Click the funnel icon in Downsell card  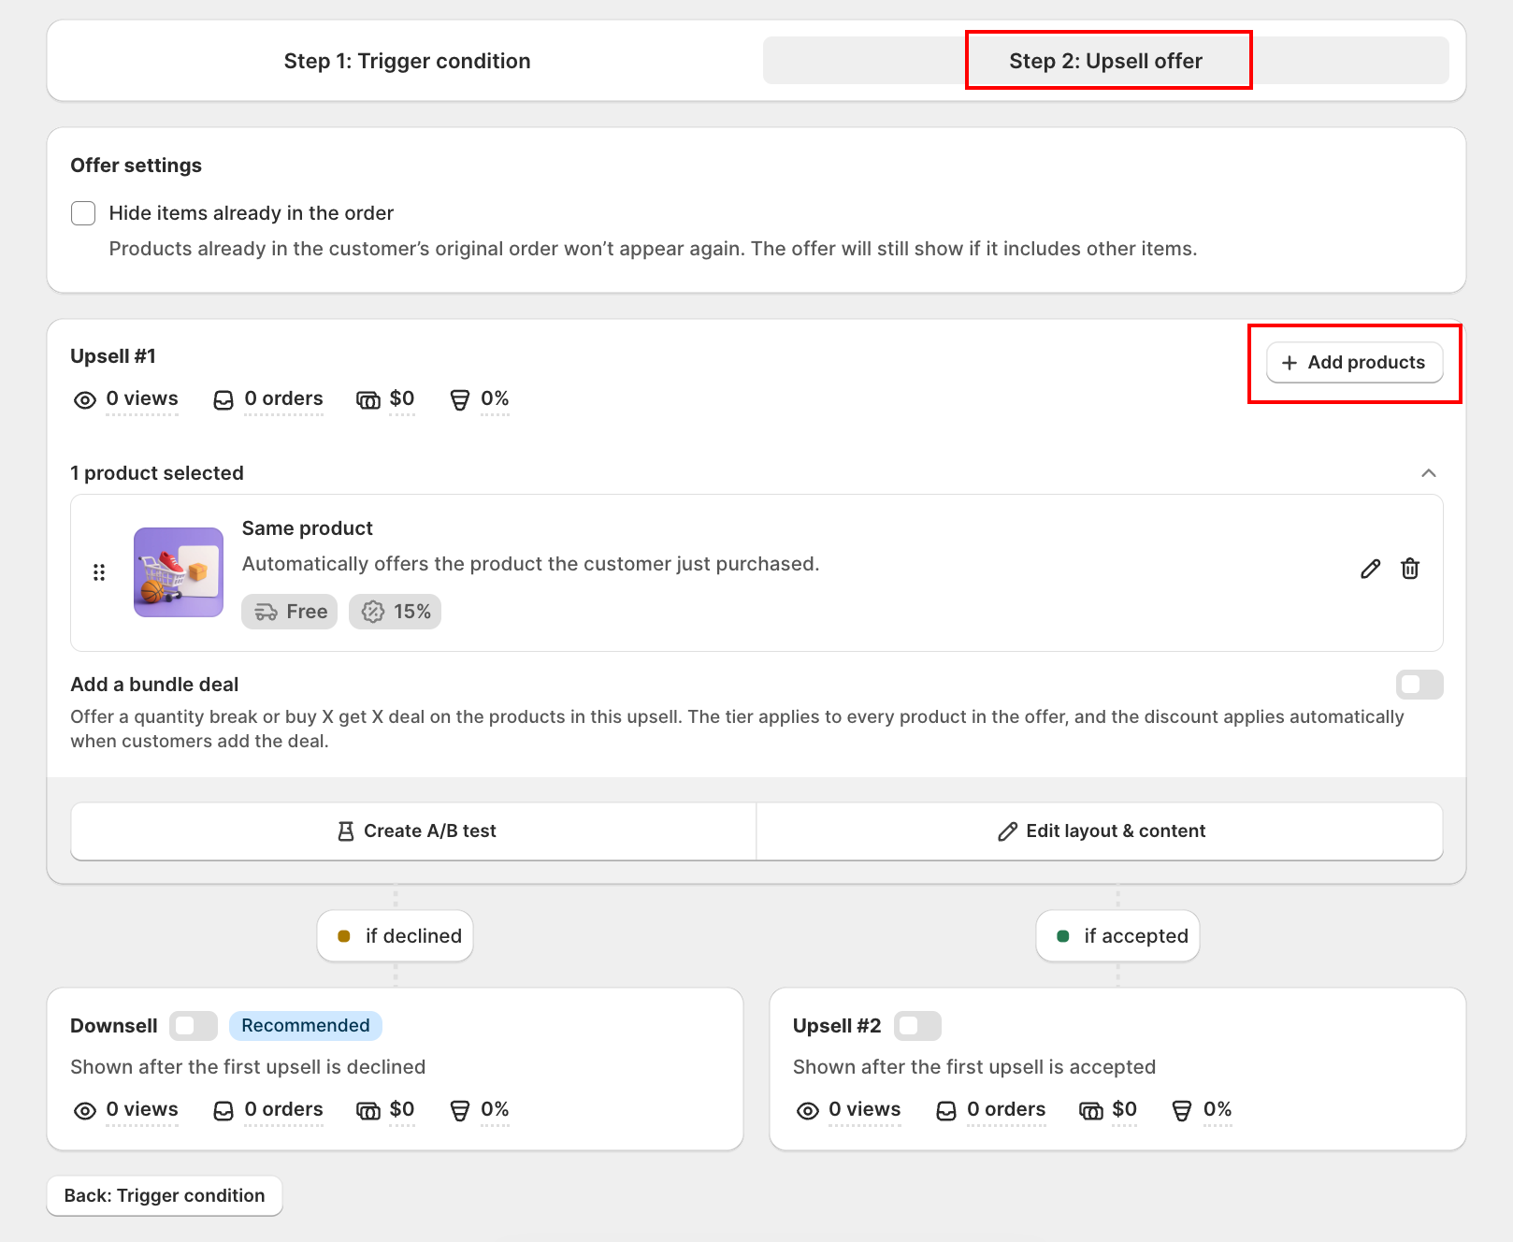click(460, 1111)
